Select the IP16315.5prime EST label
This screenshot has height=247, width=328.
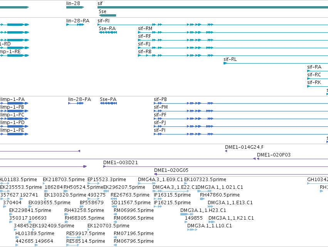tap(172, 195)
